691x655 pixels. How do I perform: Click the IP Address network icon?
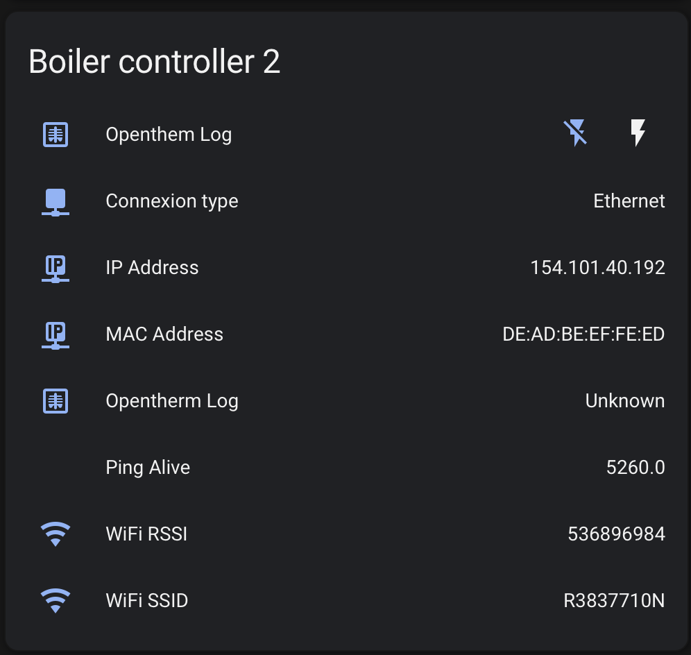(56, 268)
